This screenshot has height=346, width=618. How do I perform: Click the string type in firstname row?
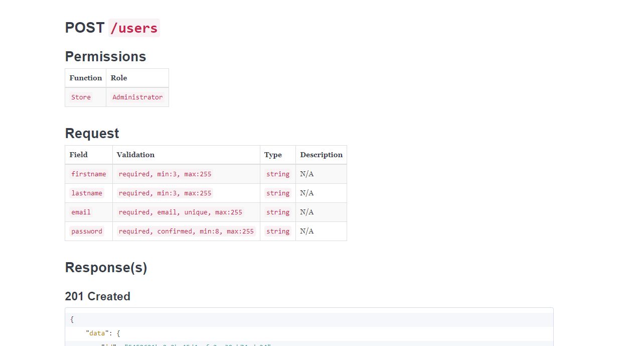coord(278,174)
